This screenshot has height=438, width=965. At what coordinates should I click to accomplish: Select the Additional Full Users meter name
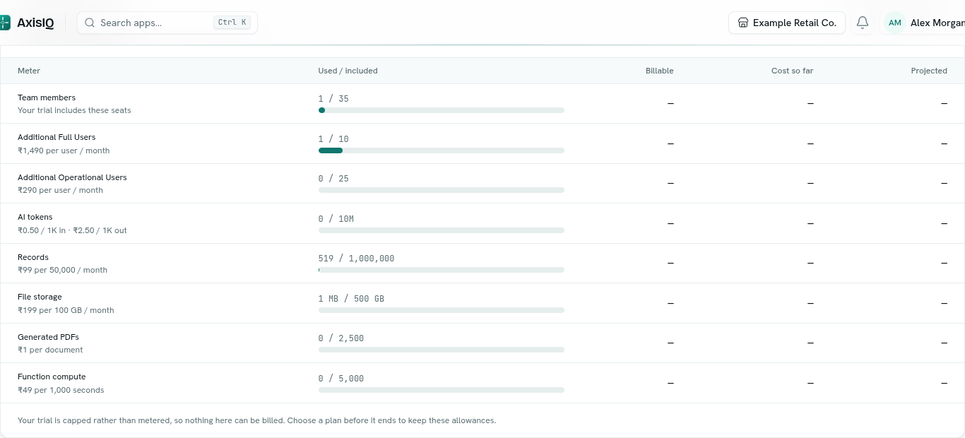(x=57, y=137)
